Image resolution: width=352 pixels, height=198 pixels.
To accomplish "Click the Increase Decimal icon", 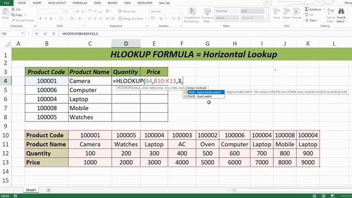I will click(x=173, y=19).
